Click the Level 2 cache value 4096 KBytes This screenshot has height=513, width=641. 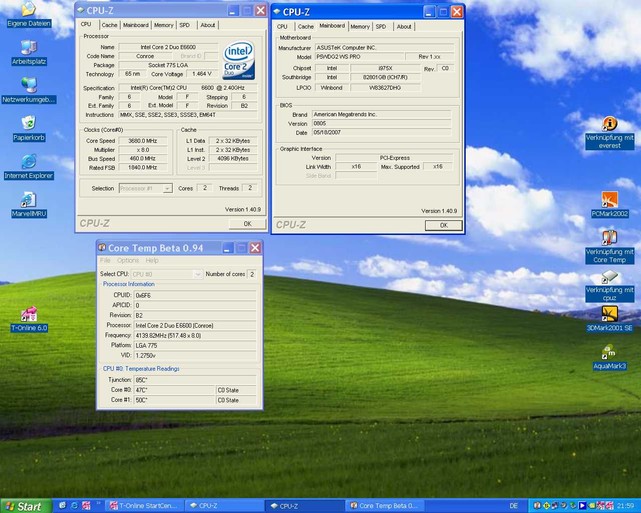pyautogui.click(x=233, y=158)
